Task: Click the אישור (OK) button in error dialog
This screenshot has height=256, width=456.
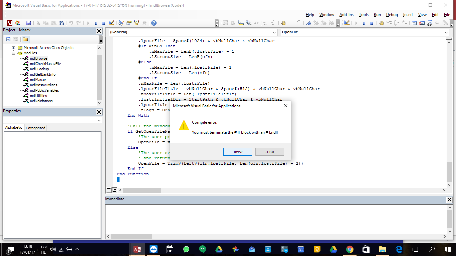Action: 238,152
